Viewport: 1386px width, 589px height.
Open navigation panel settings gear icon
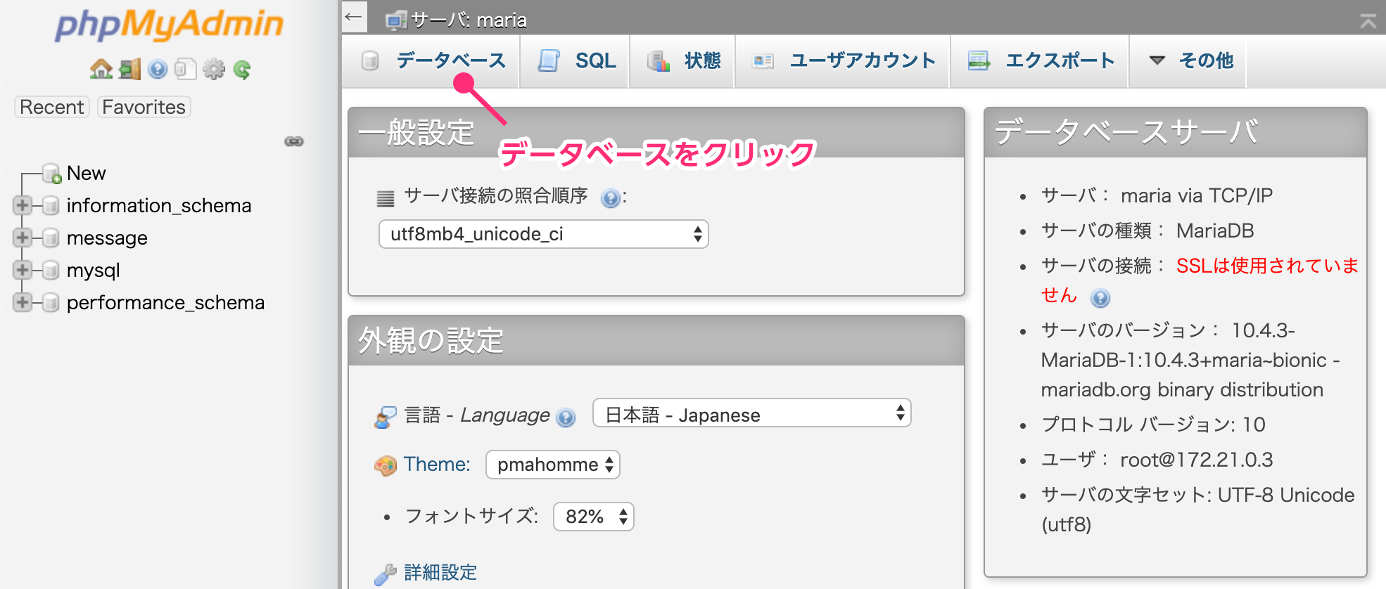pos(214,69)
